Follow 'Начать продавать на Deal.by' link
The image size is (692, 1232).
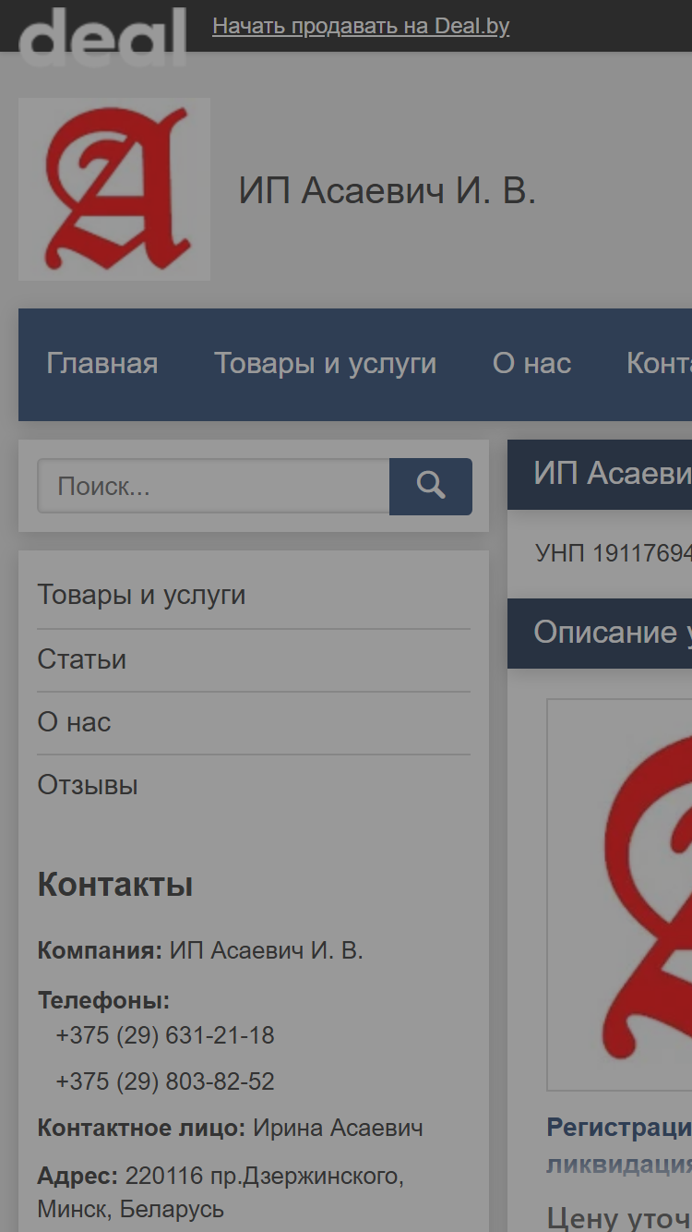pos(361,26)
